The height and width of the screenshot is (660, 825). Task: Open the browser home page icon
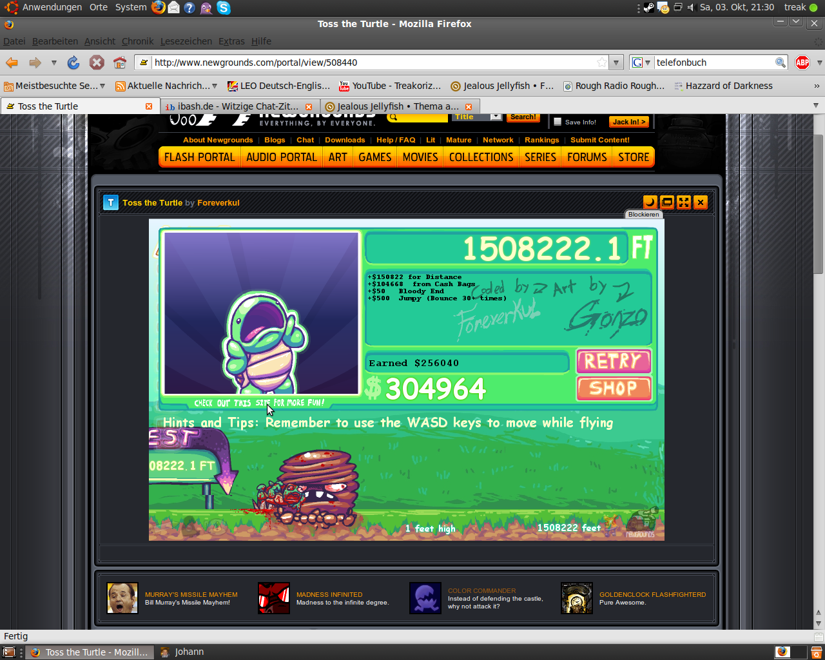(120, 63)
